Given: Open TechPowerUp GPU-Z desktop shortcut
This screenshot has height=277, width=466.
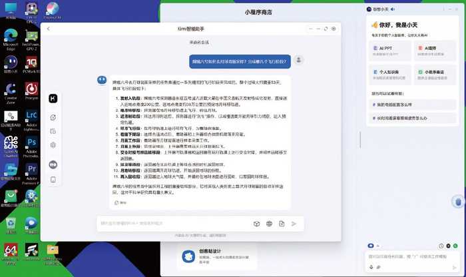Looking at the screenshot, I should (31, 40).
